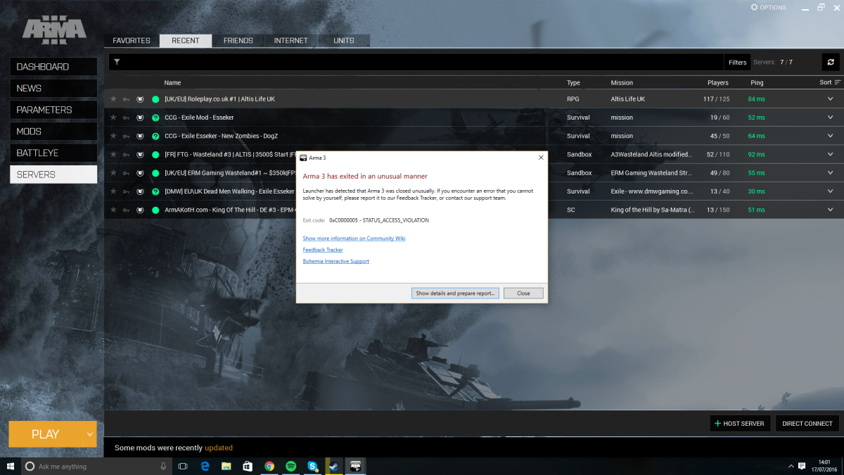Click the BattlEye icon on Roleplay.co.uk row
This screenshot has height=475, width=844.
(x=140, y=99)
